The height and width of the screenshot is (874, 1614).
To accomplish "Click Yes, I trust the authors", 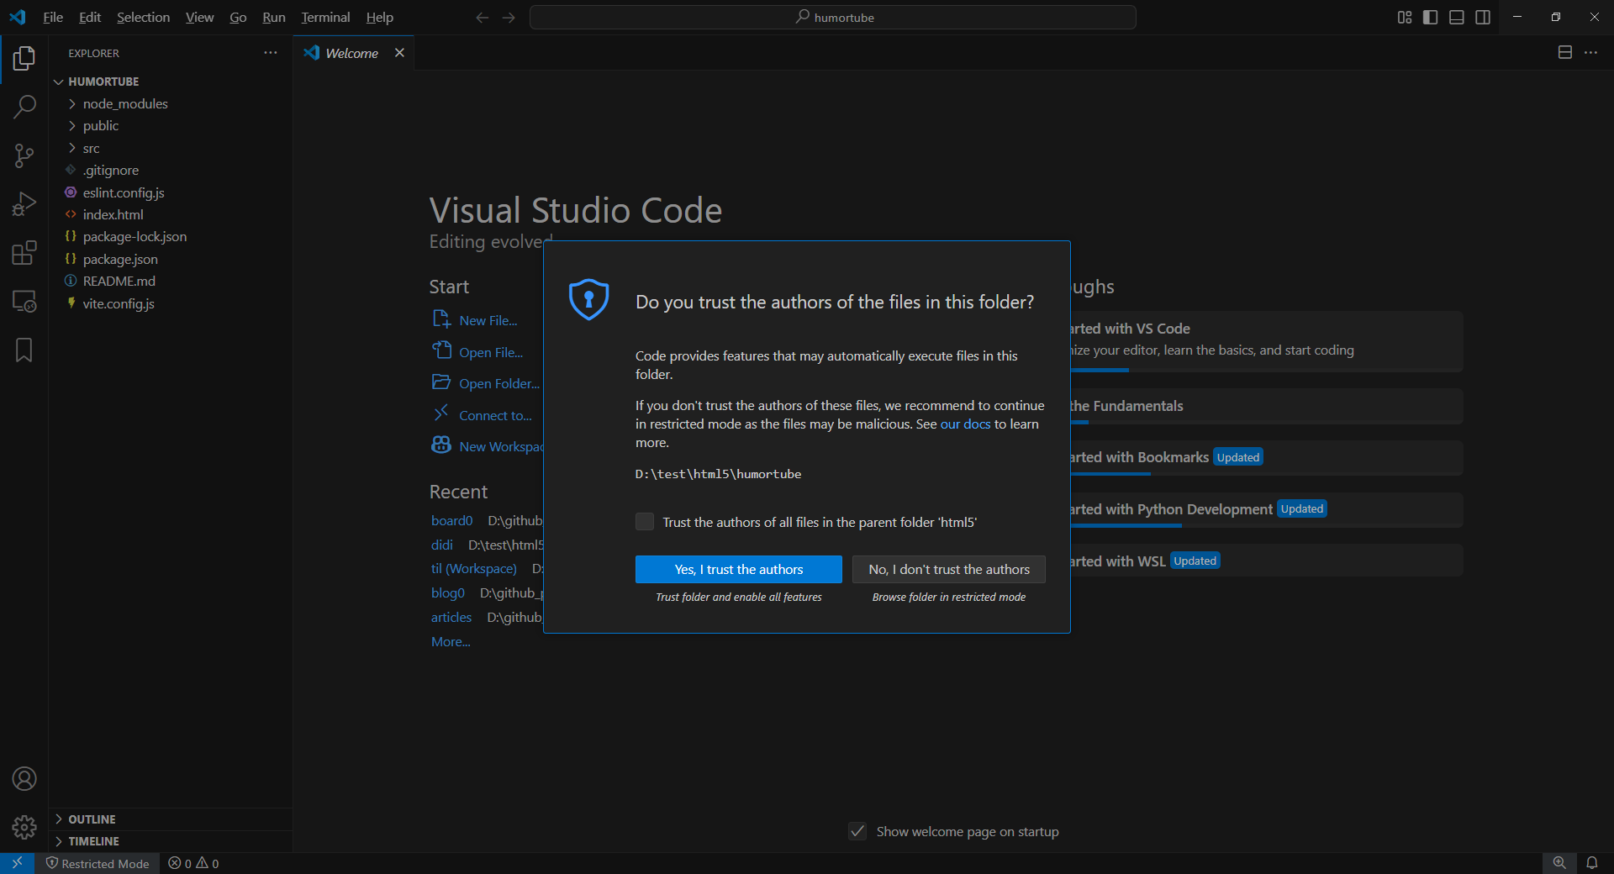I will 738,569.
